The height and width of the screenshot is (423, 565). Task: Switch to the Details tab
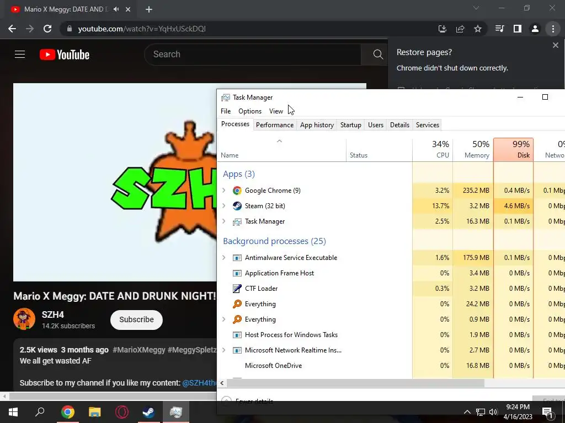pyautogui.click(x=399, y=125)
